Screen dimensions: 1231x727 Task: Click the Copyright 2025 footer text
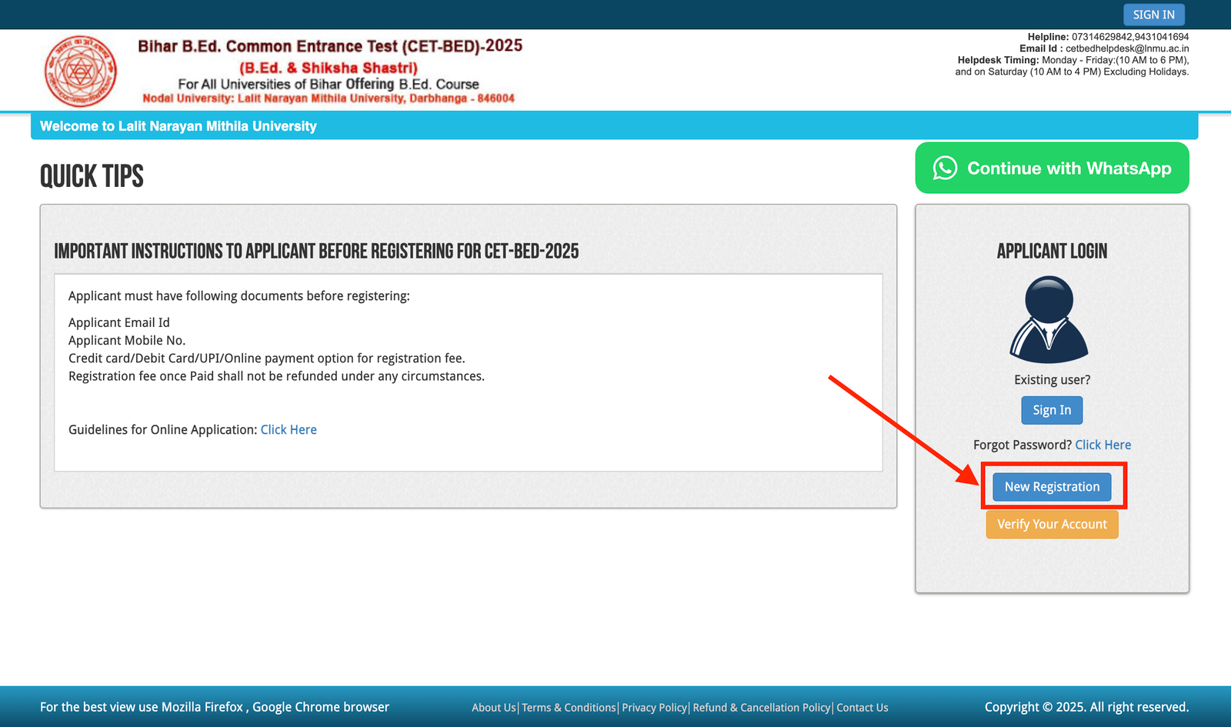1086,707
